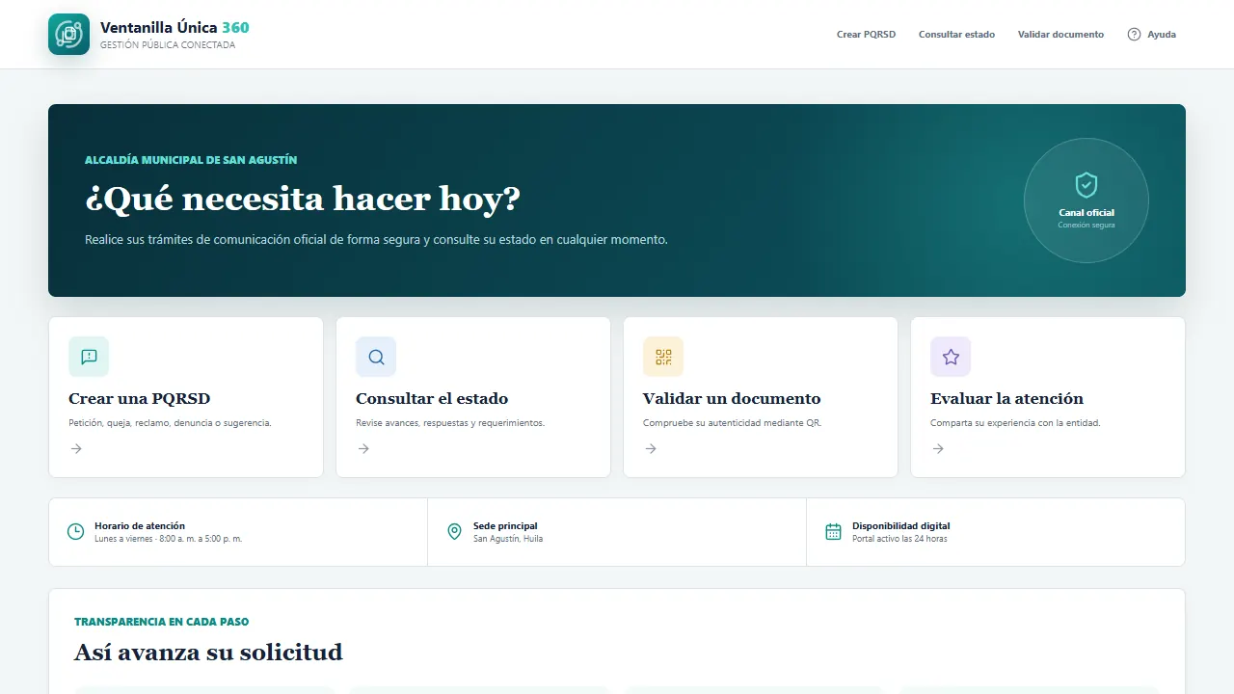Click the 'Conexión segura' badge text
The height and width of the screenshot is (694, 1234).
1086,226
